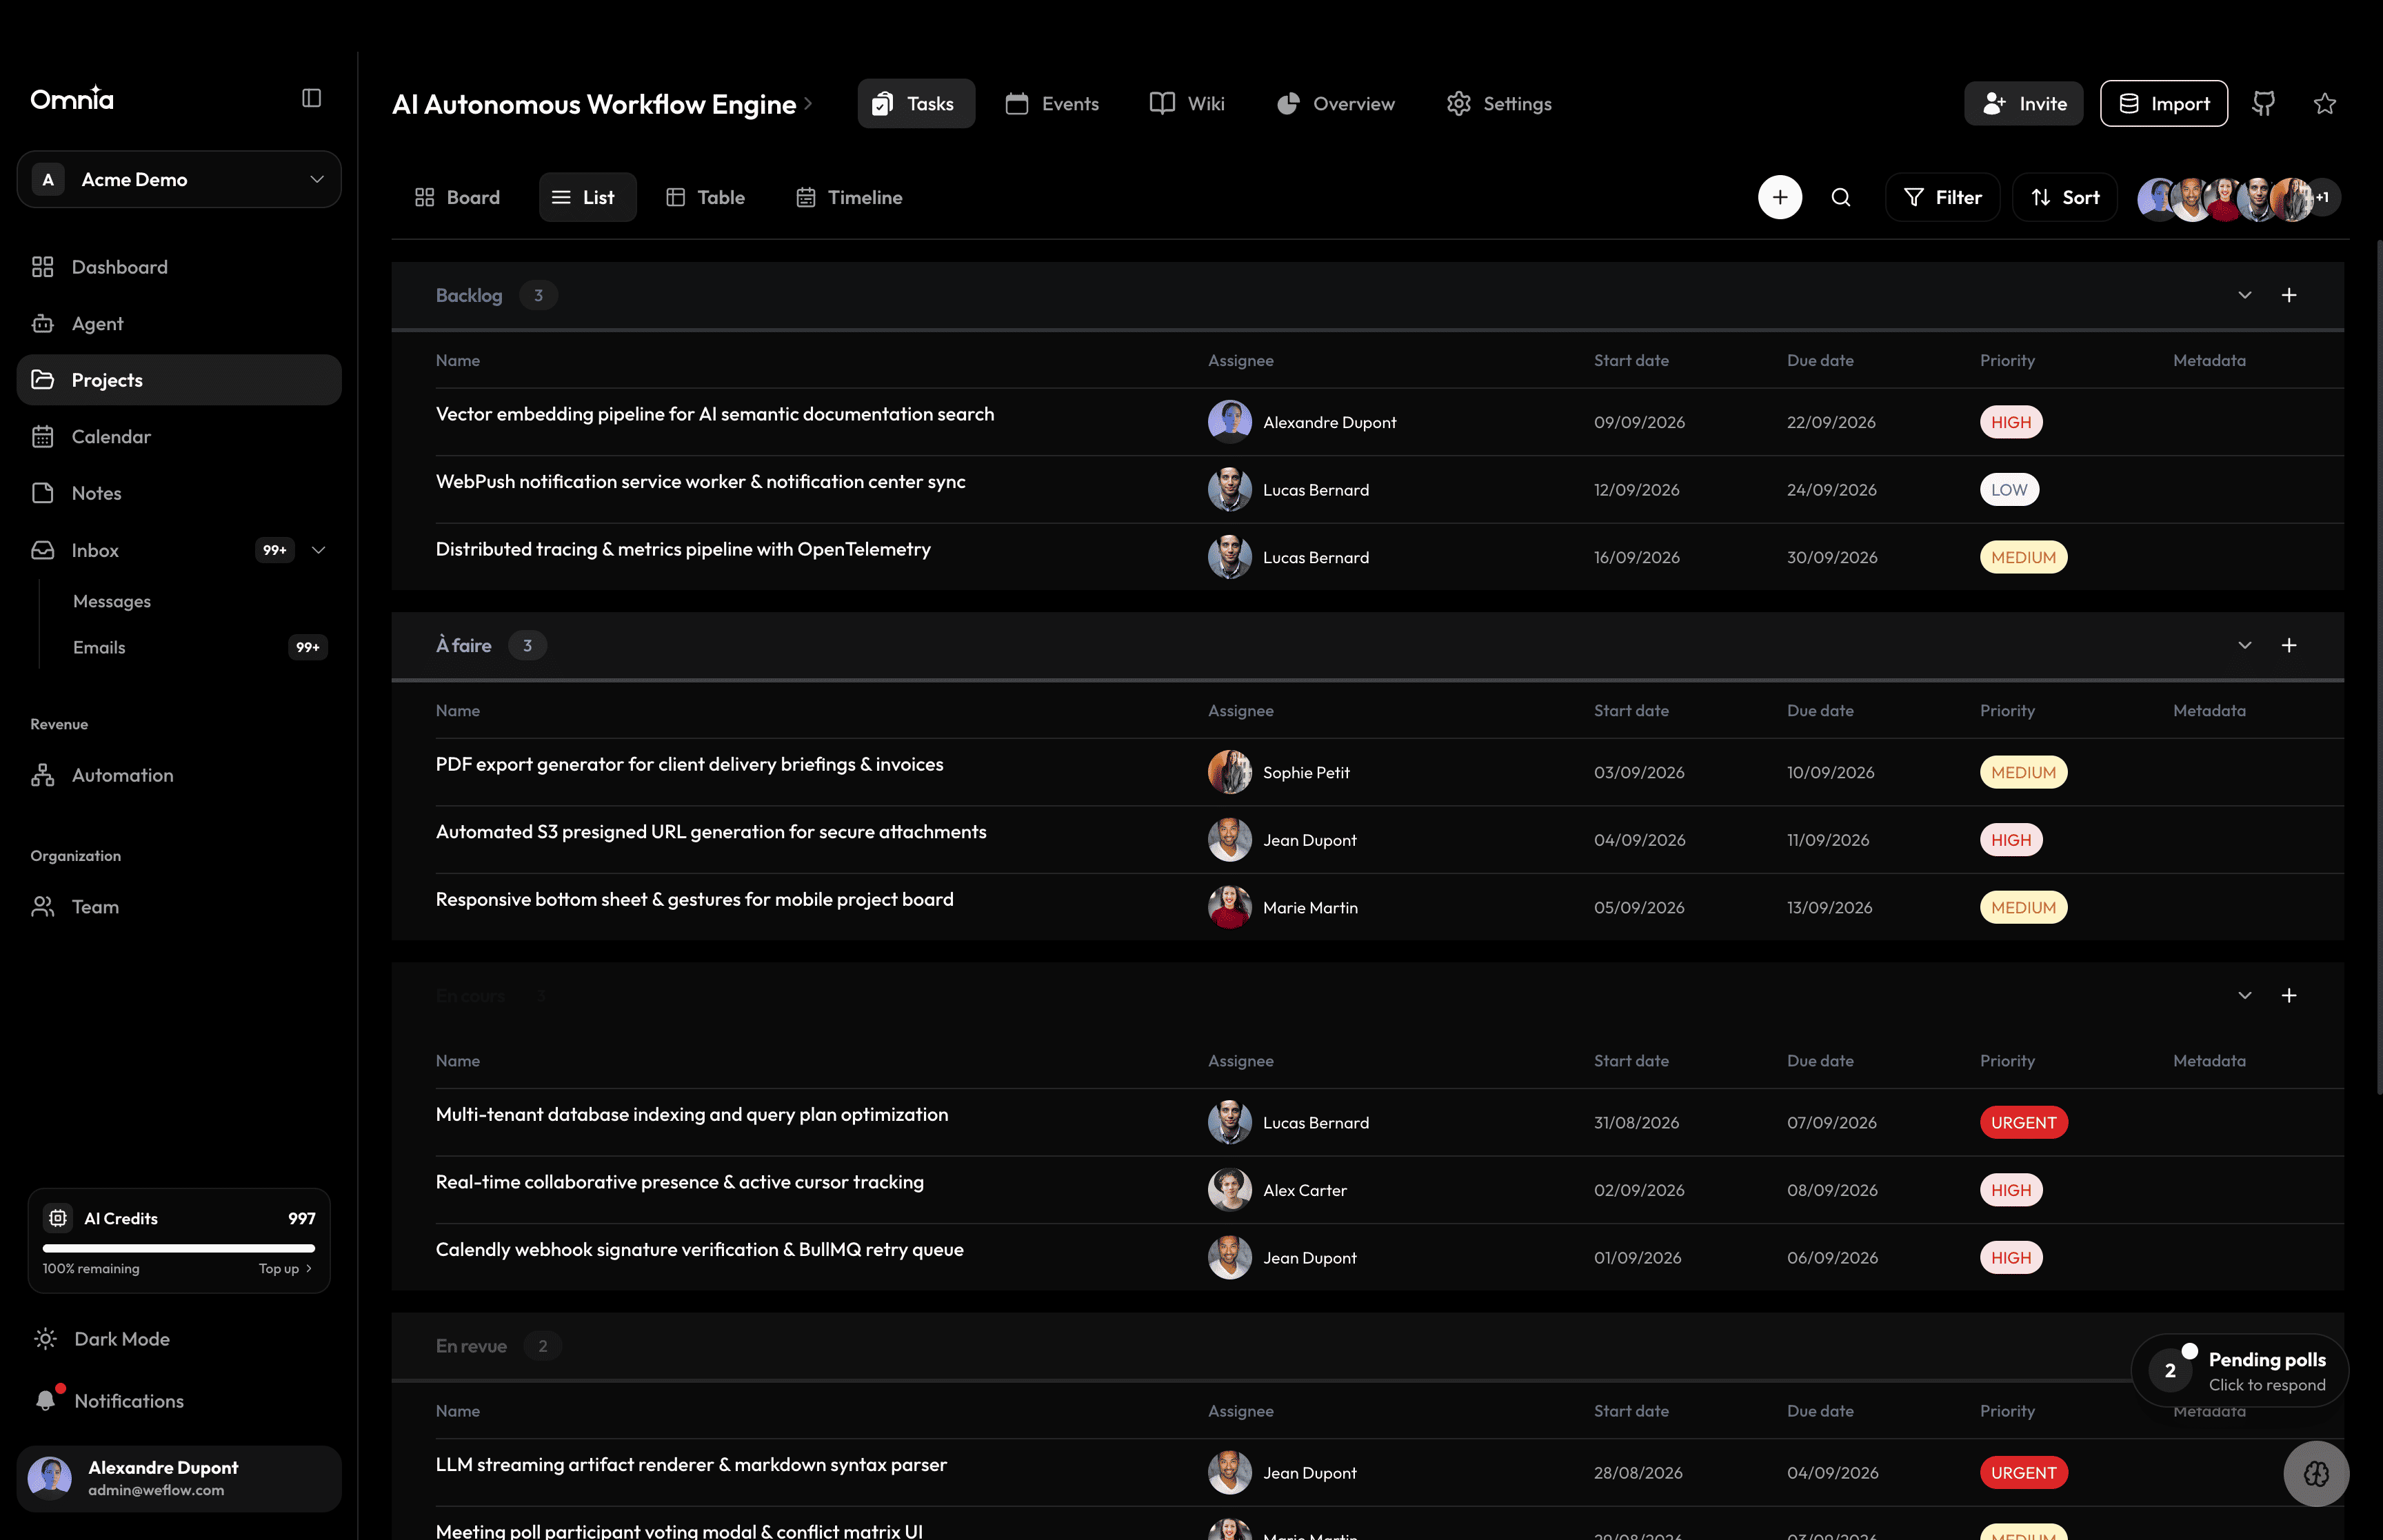Open the Acme Demo workspace dropdown
This screenshot has width=2383, height=1540.
click(x=179, y=179)
